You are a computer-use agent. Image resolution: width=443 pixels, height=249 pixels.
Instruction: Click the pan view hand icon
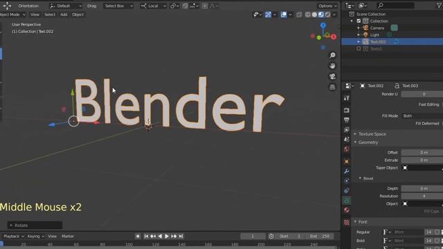coord(332,66)
